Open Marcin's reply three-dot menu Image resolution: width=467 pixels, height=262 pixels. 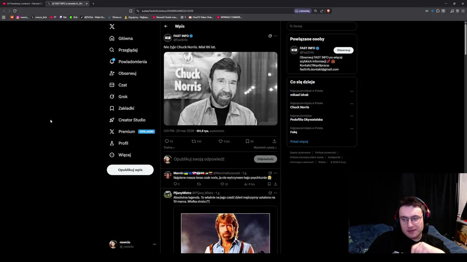[x=275, y=173]
